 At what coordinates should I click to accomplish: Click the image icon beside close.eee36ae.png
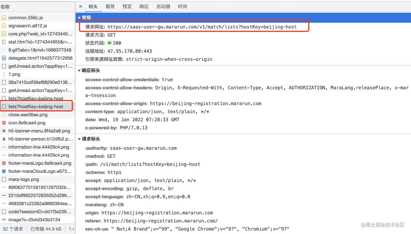coord(4,115)
